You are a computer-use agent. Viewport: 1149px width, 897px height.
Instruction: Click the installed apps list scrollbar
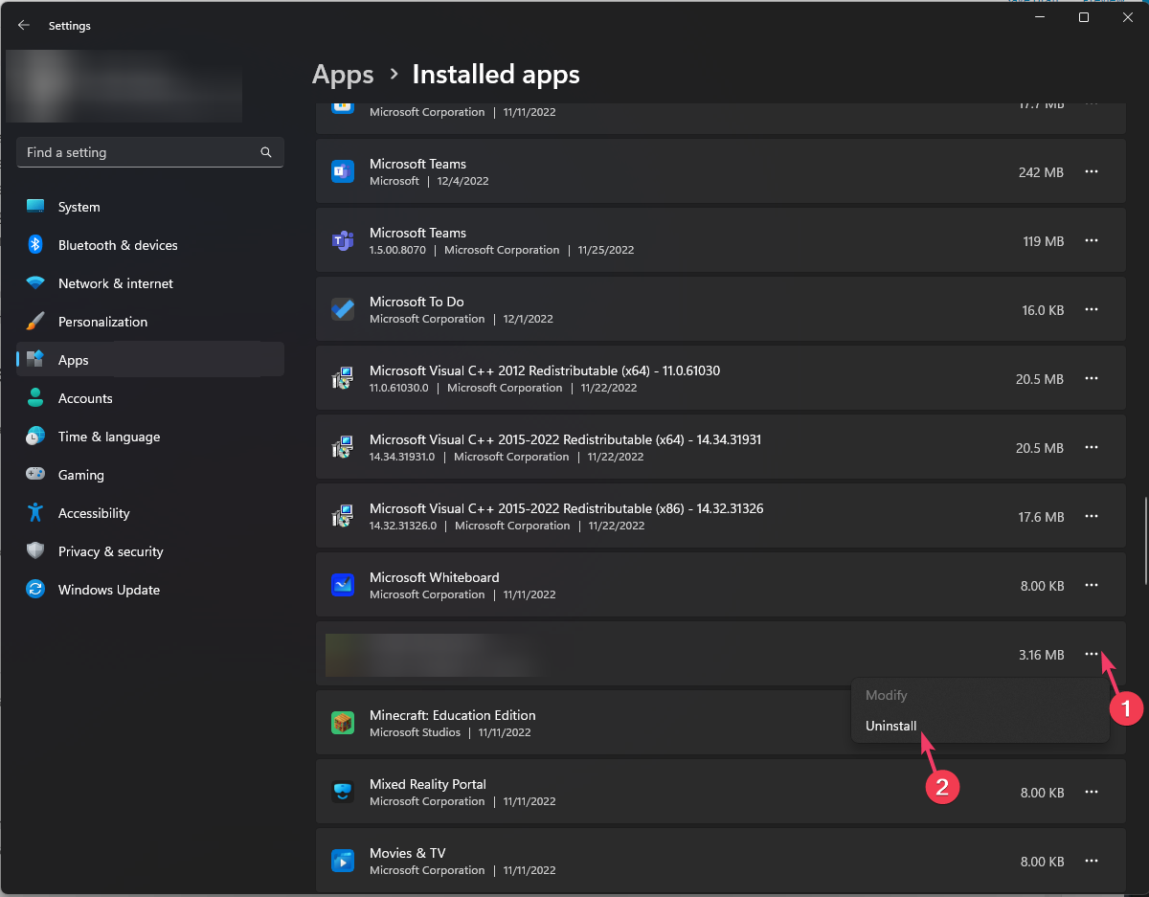pos(1144,541)
